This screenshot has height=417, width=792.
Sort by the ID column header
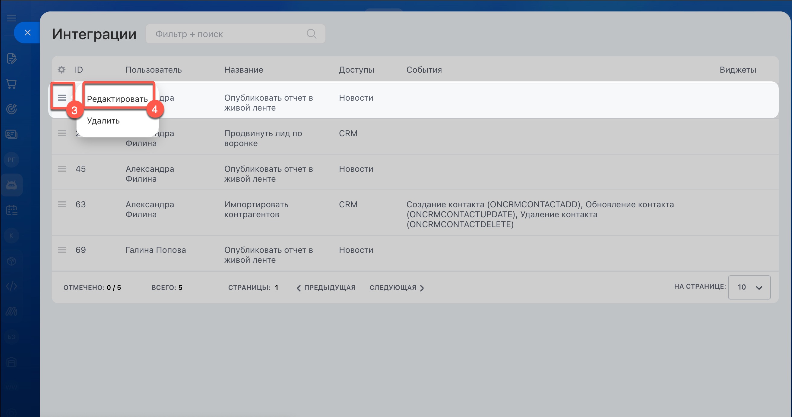pyautogui.click(x=79, y=70)
